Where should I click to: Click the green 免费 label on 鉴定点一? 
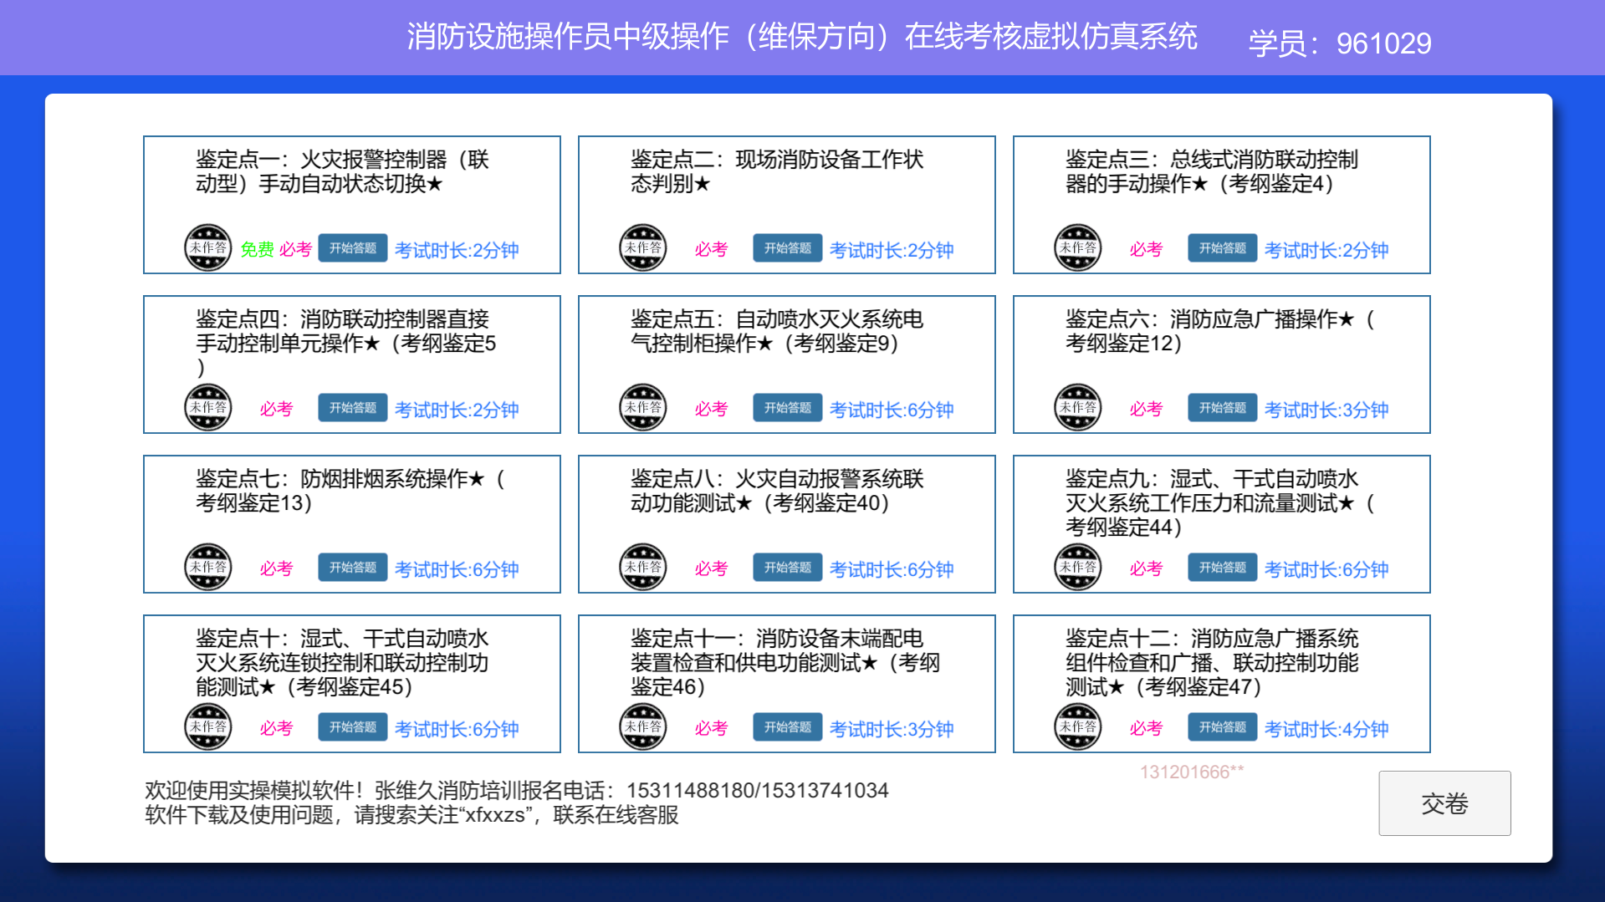tap(257, 249)
